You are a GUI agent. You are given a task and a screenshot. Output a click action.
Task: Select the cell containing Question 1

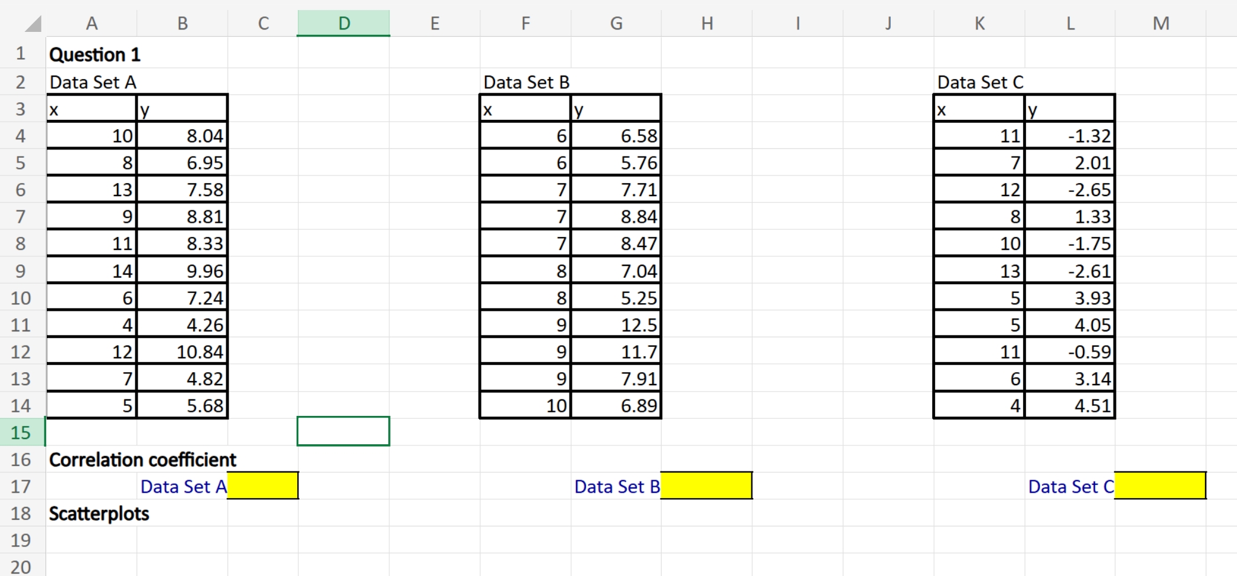95,54
